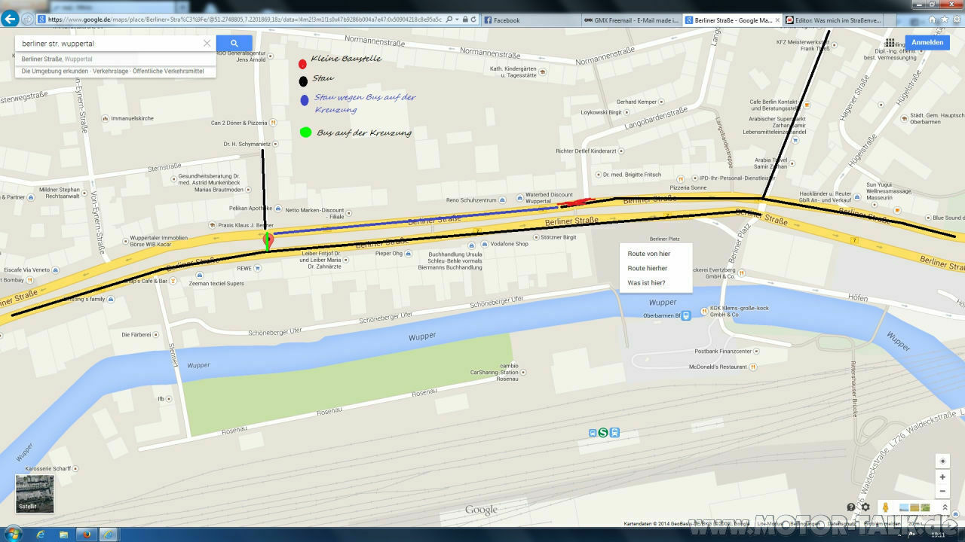The height and width of the screenshot is (542, 965).
Task: Pick the Street View pegman icon
Action: [x=886, y=507]
